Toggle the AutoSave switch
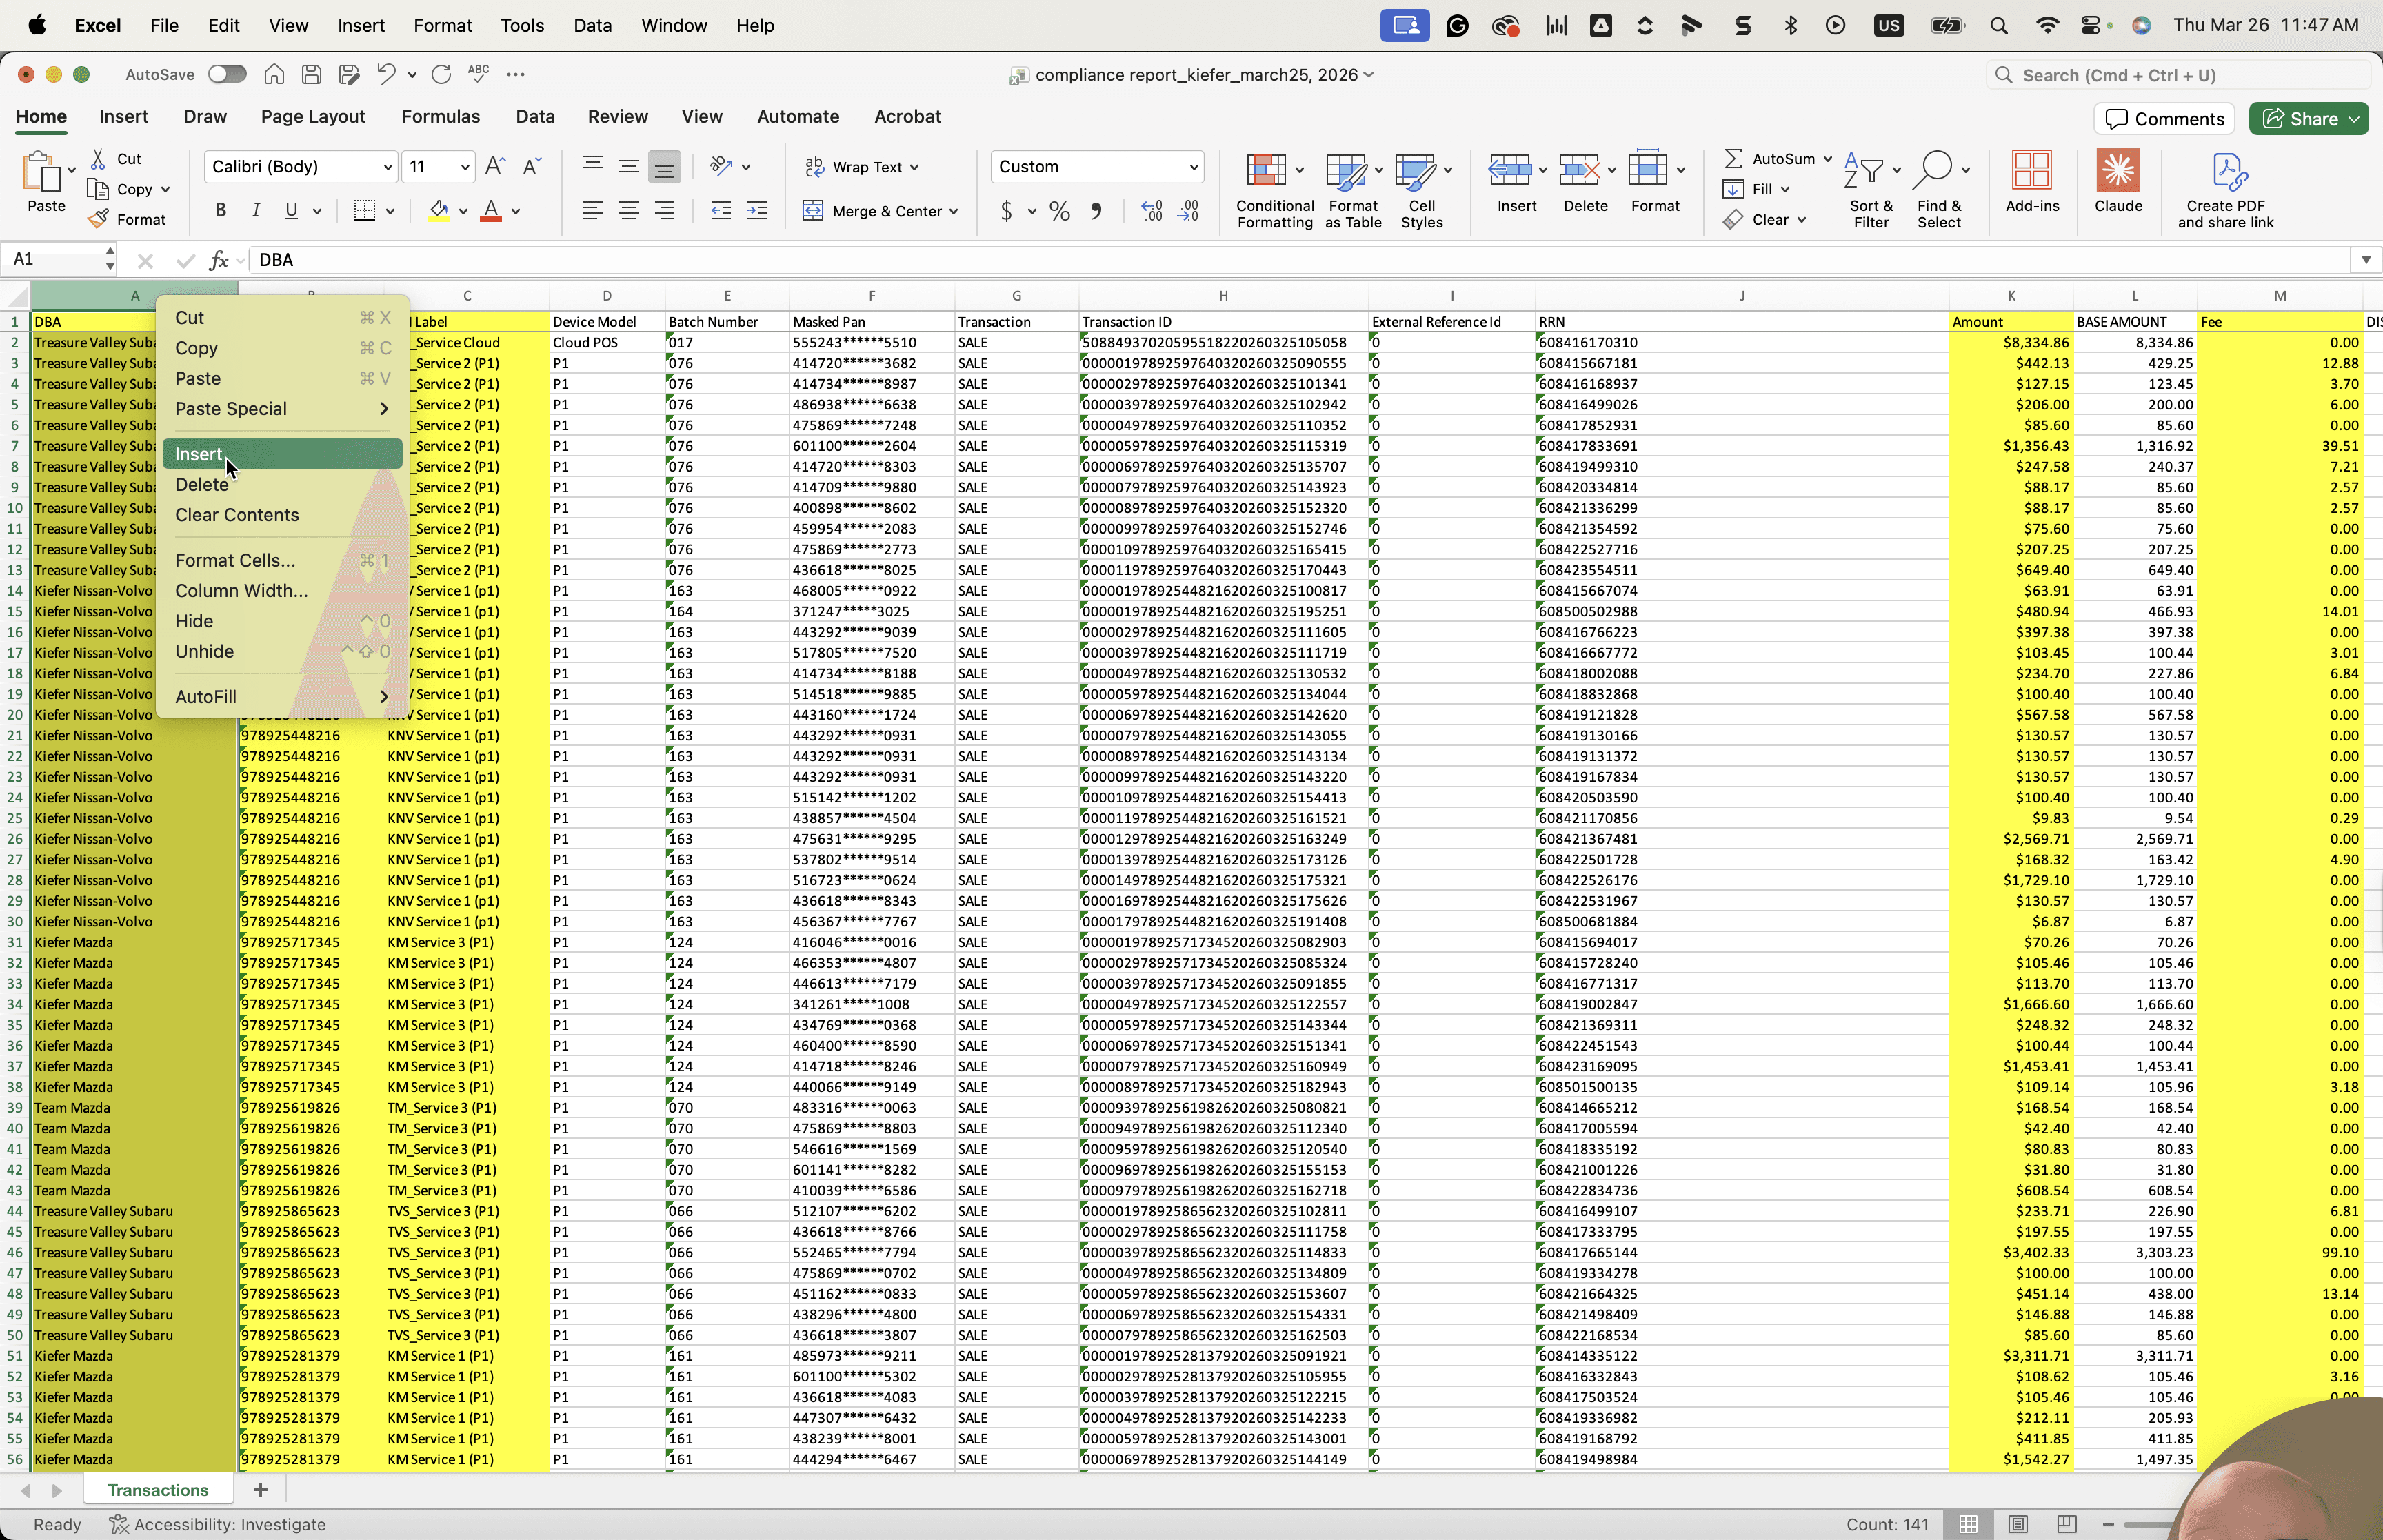 [227, 74]
